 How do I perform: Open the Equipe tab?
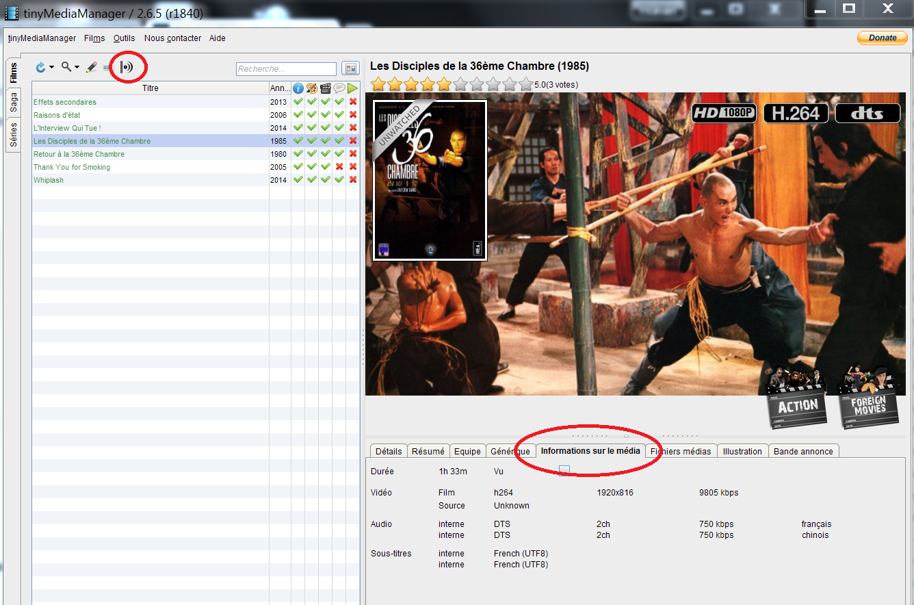pos(468,452)
